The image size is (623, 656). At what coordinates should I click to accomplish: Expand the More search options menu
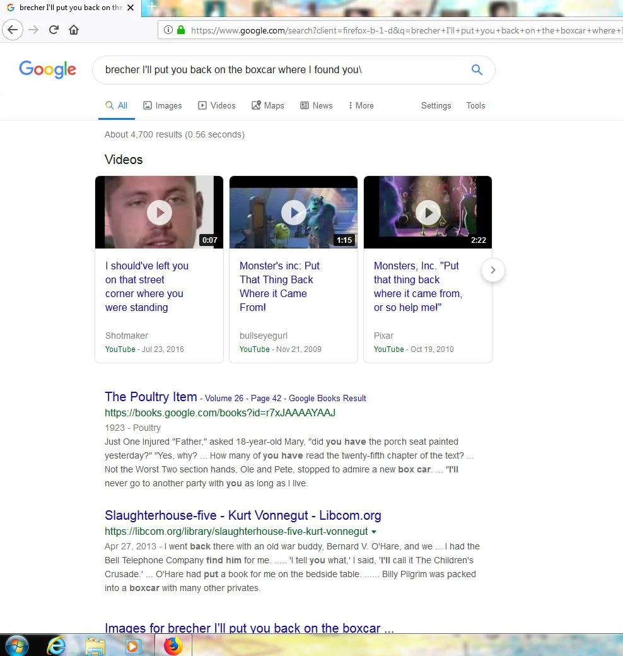361,105
